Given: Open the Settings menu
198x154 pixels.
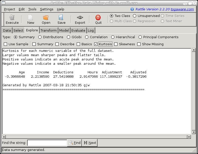Looking at the screenshot, I should (47, 9).
